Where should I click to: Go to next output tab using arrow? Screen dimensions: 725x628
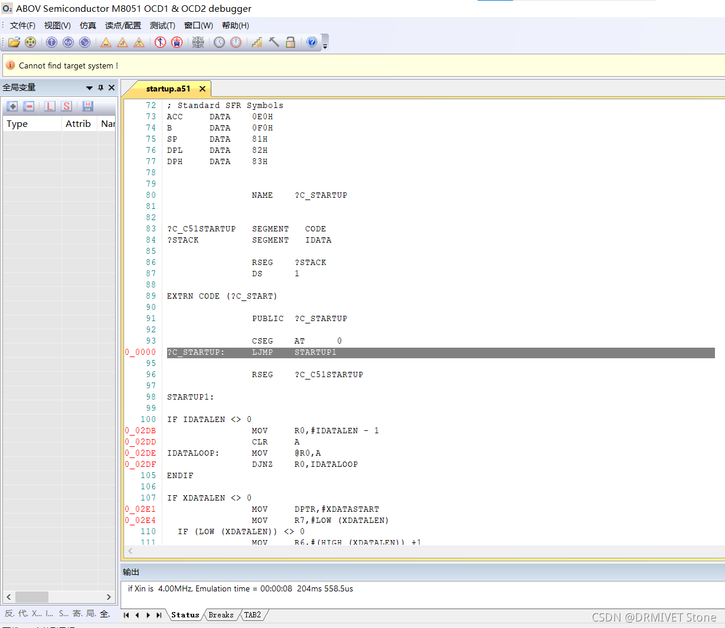148,615
